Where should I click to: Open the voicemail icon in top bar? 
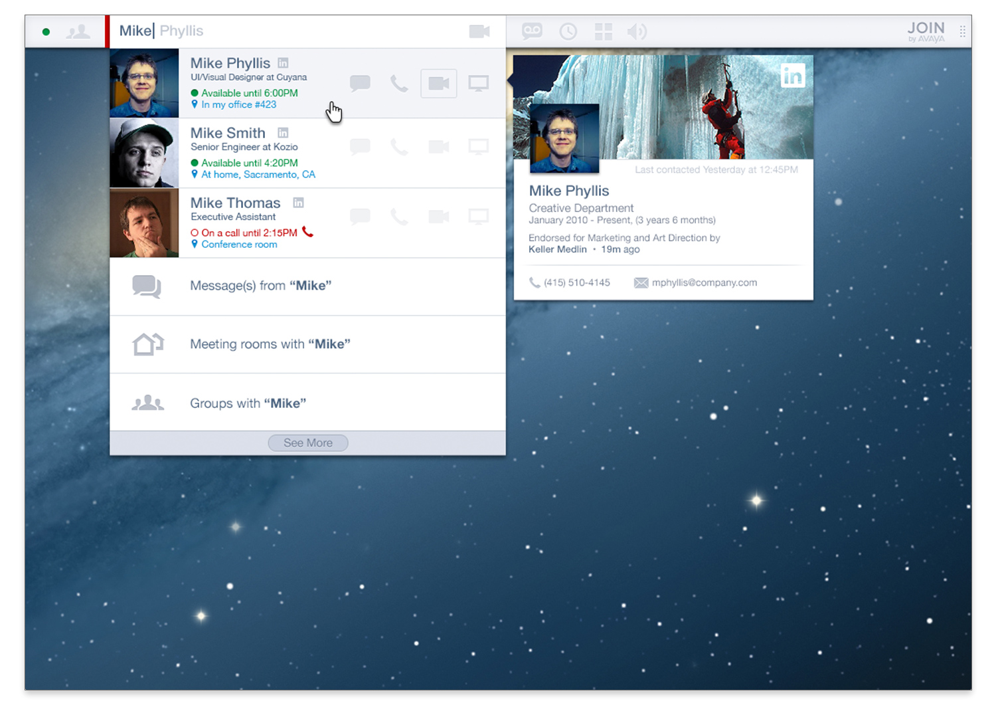pyautogui.click(x=532, y=31)
